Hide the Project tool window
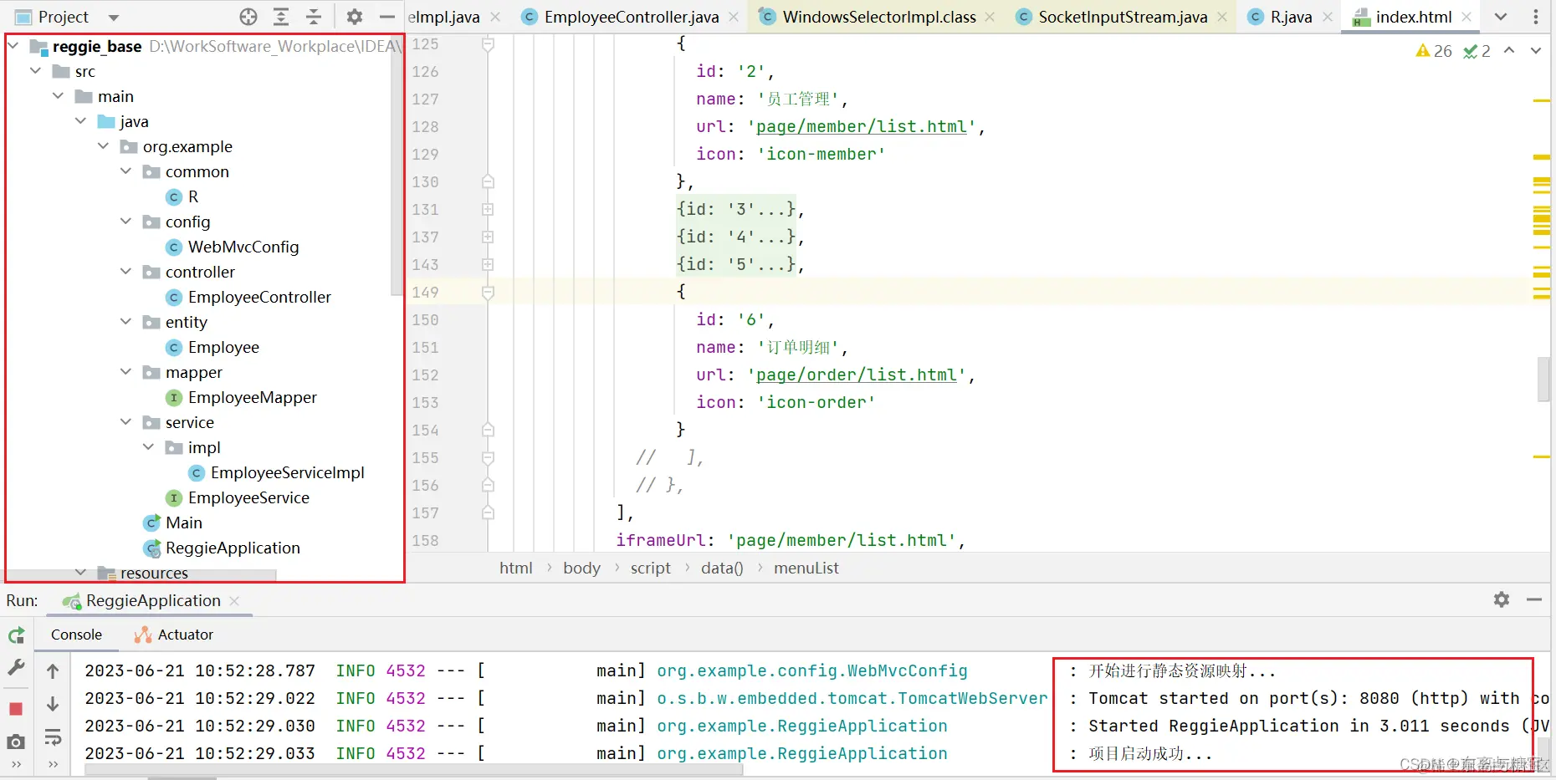This screenshot has width=1556, height=780. 386,17
